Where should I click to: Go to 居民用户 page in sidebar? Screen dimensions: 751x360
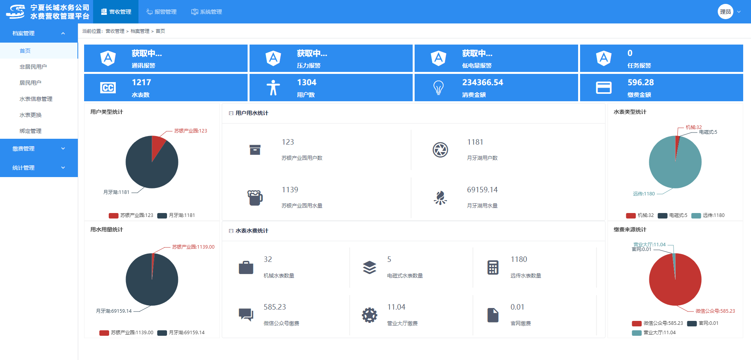point(31,83)
